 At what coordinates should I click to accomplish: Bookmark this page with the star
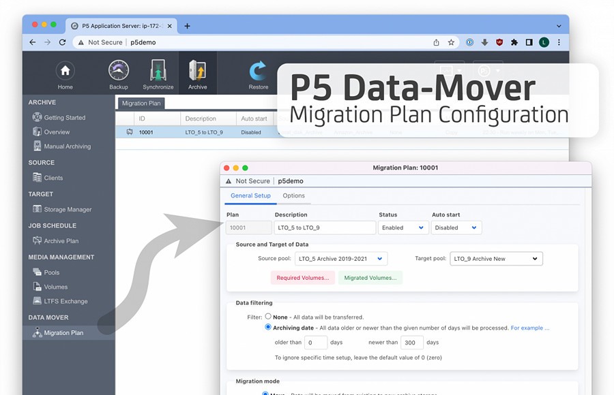(451, 42)
